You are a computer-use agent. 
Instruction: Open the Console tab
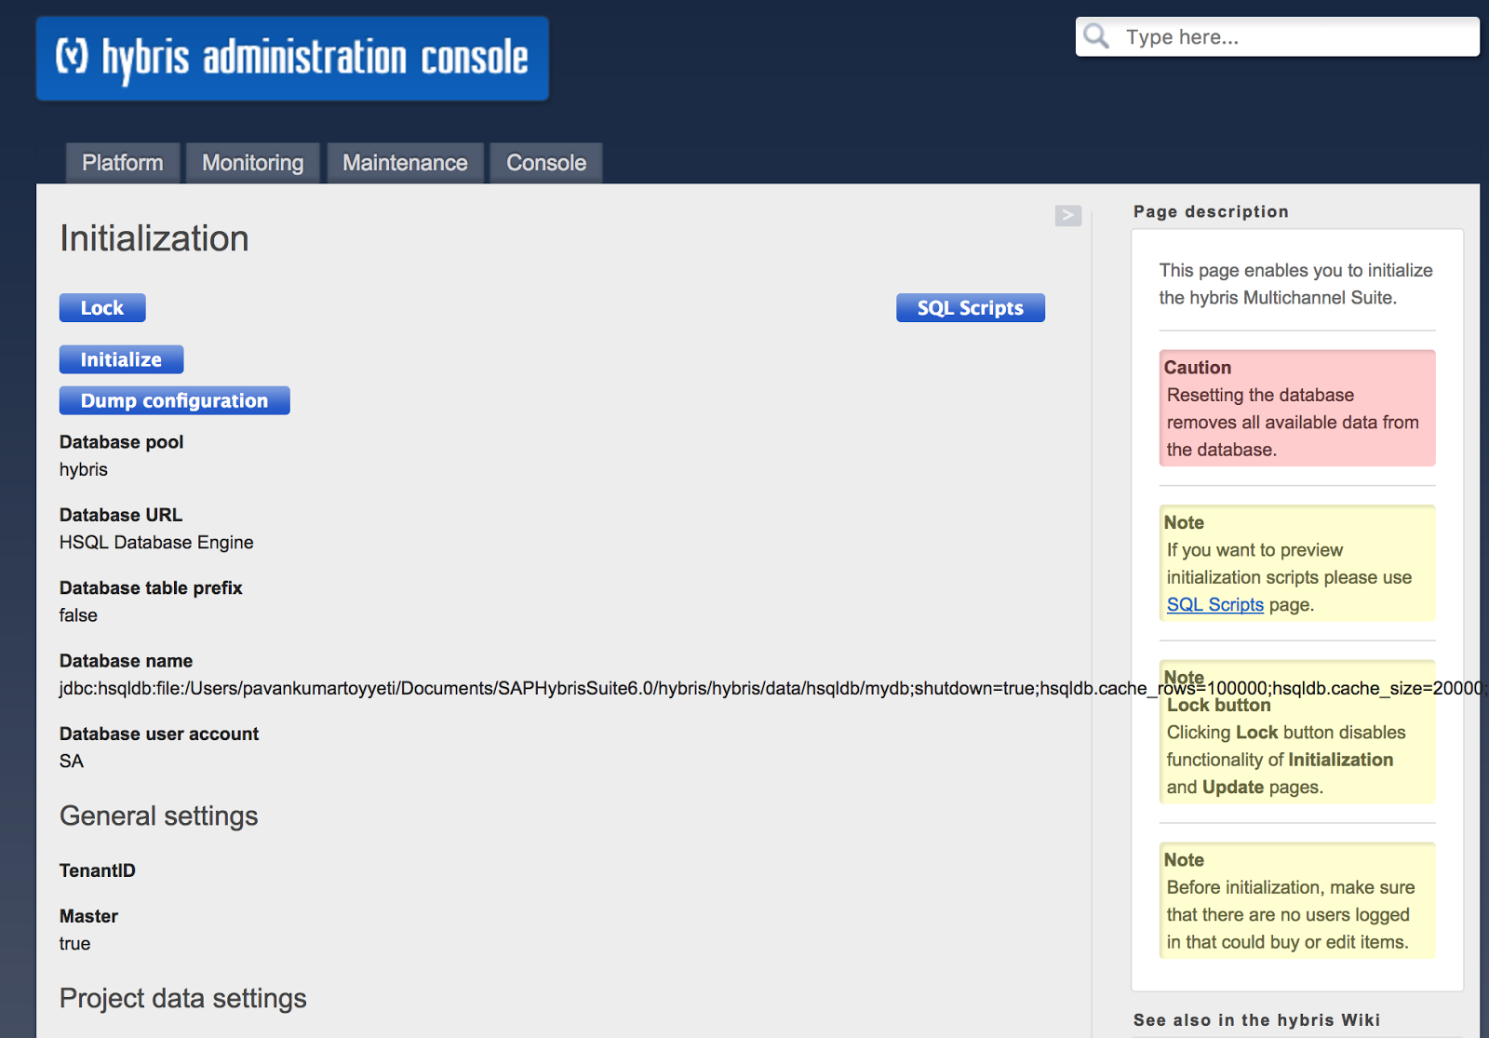545,162
